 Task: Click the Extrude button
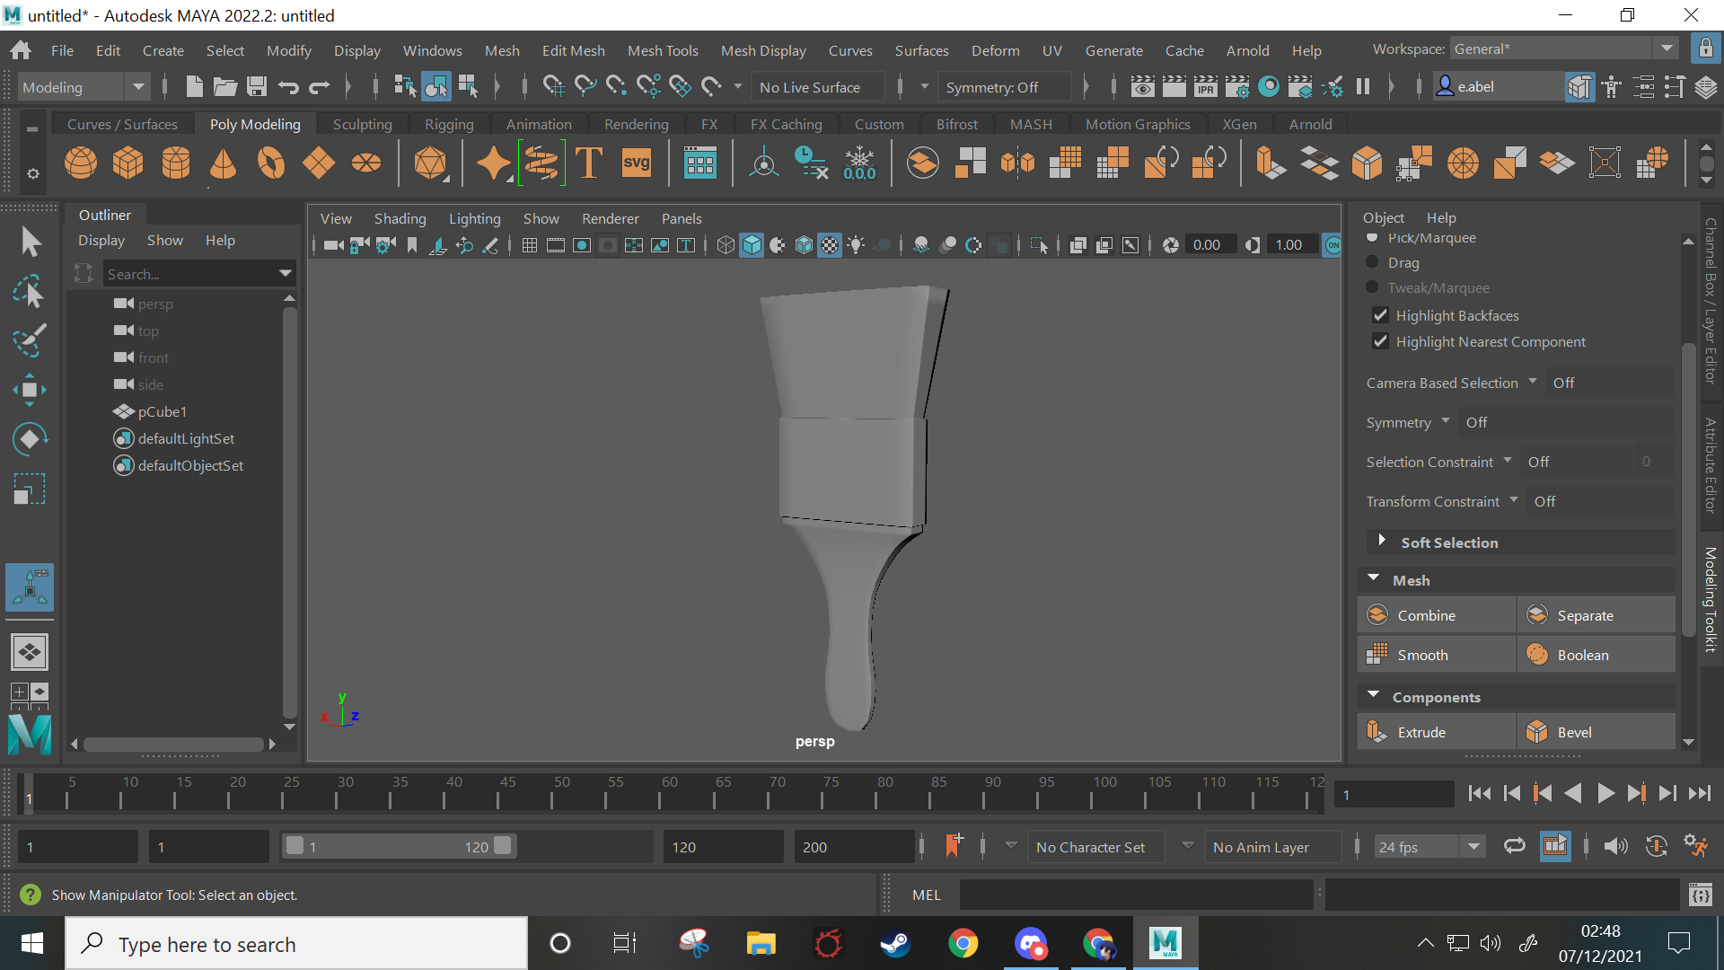[1436, 732]
